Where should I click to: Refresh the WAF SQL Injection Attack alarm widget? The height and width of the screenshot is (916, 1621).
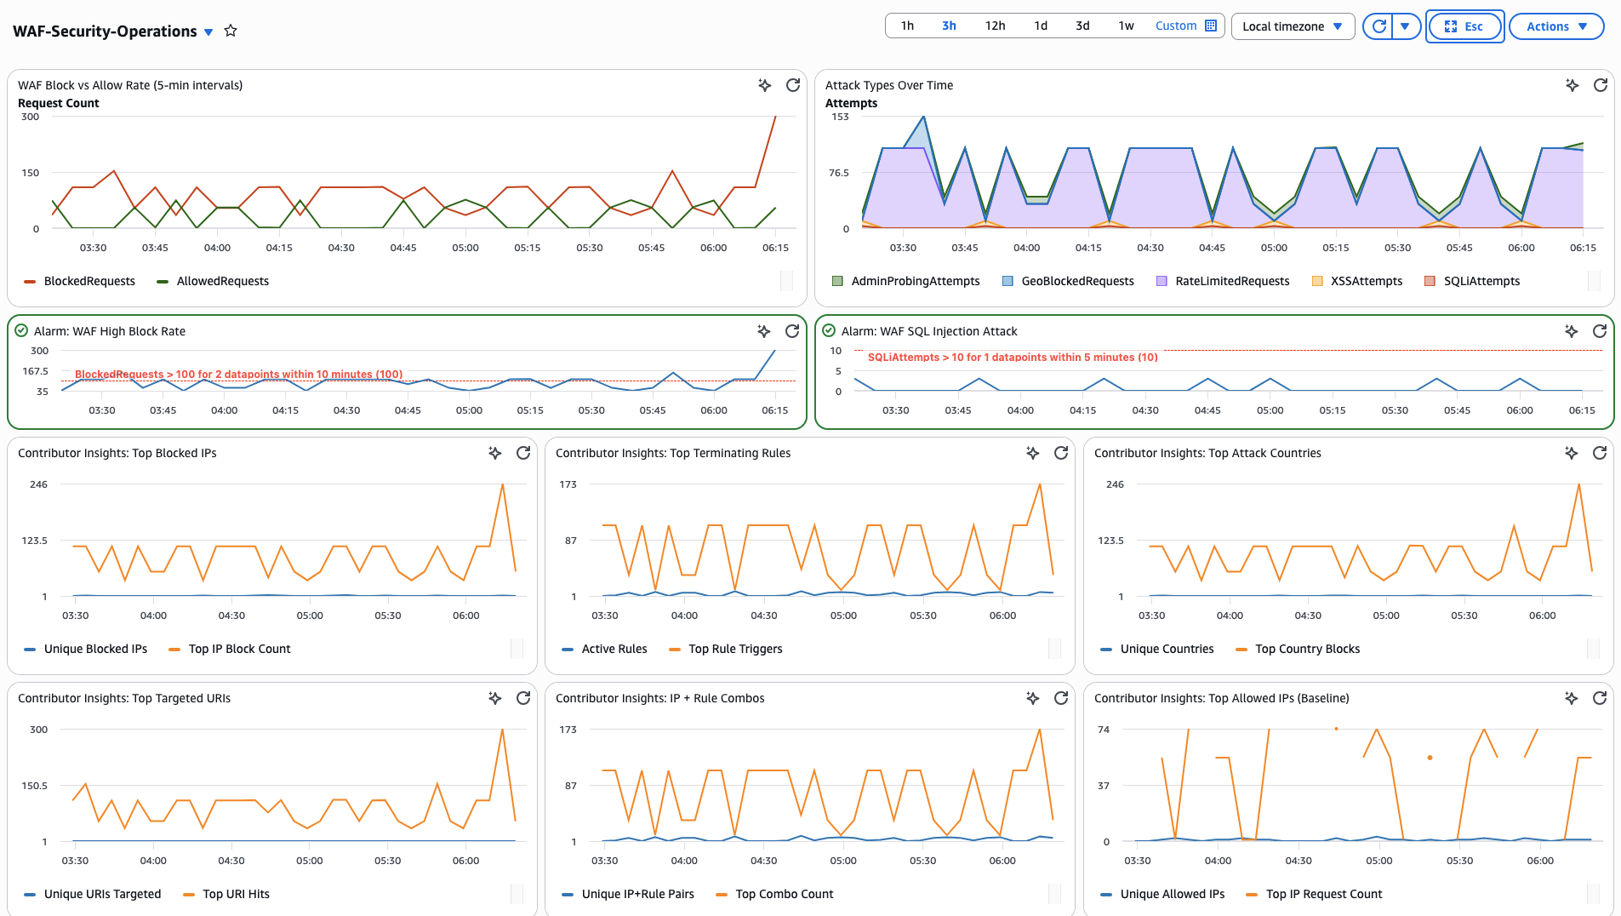pyautogui.click(x=1600, y=331)
